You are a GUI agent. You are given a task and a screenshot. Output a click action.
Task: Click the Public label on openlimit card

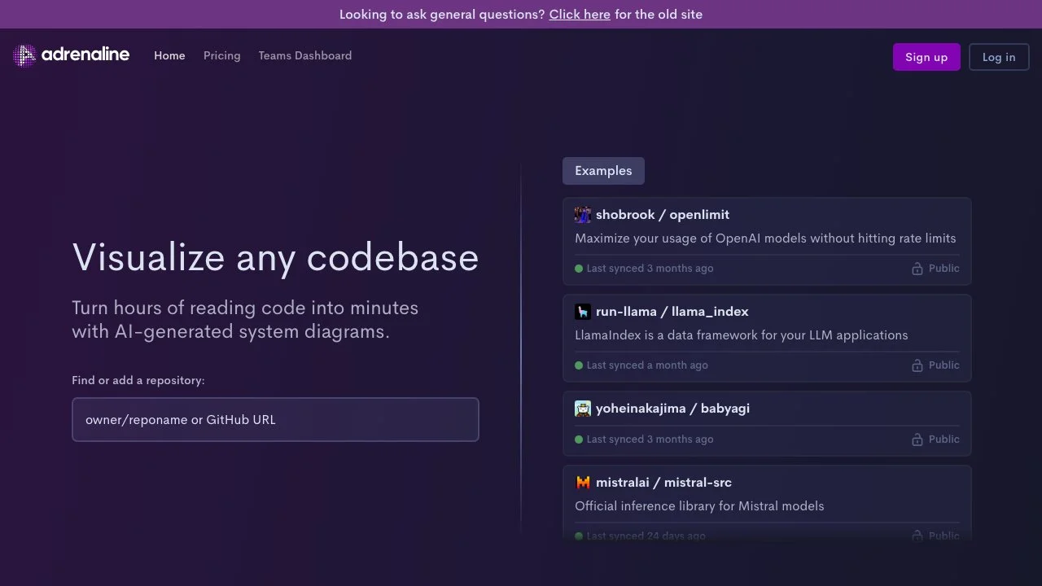coord(944,269)
